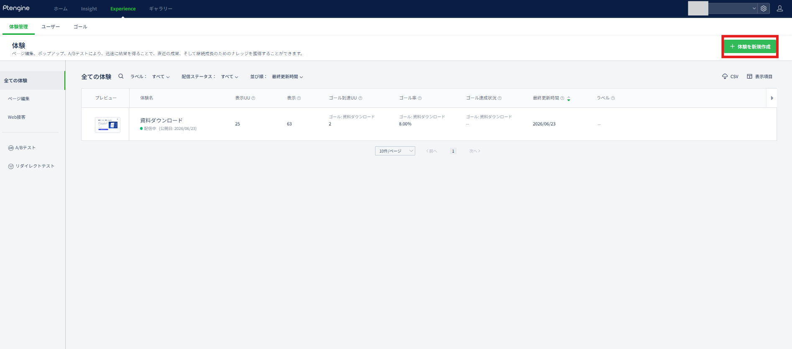Open the settings gear icon
Image resolution: width=792 pixels, height=349 pixels.
(764, 8)
